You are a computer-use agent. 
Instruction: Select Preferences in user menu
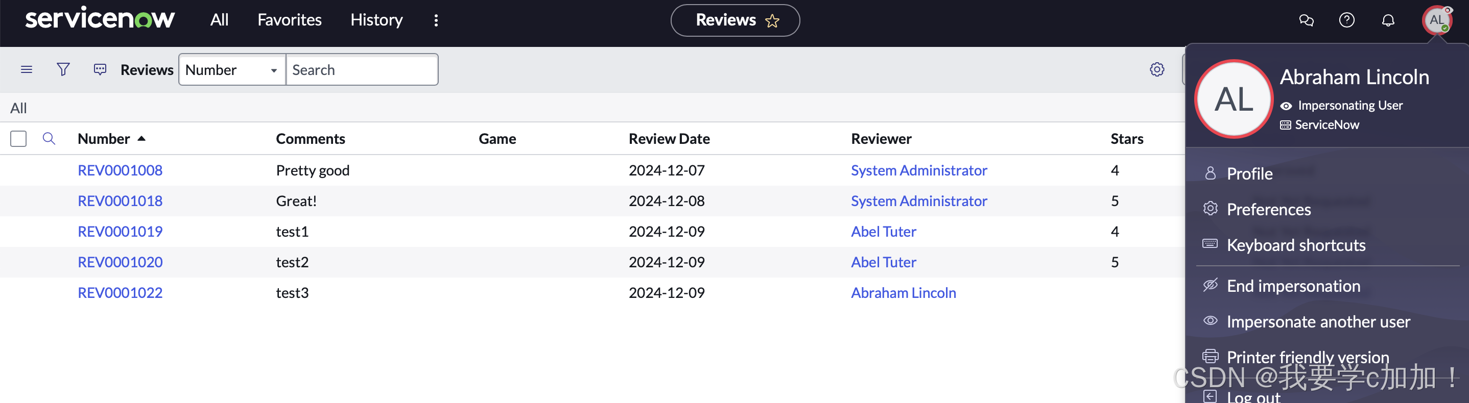[1268, 210]
